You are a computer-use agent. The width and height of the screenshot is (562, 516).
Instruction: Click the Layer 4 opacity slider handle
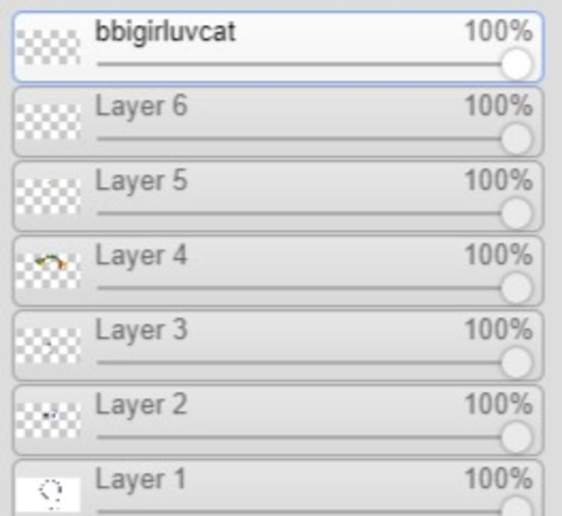(516, 288)
